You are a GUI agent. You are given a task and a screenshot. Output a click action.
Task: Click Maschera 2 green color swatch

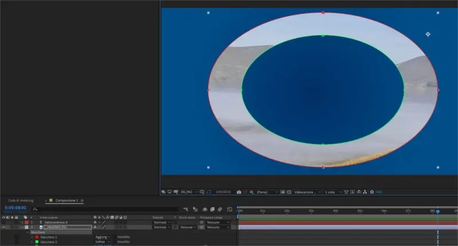(37, 241)
